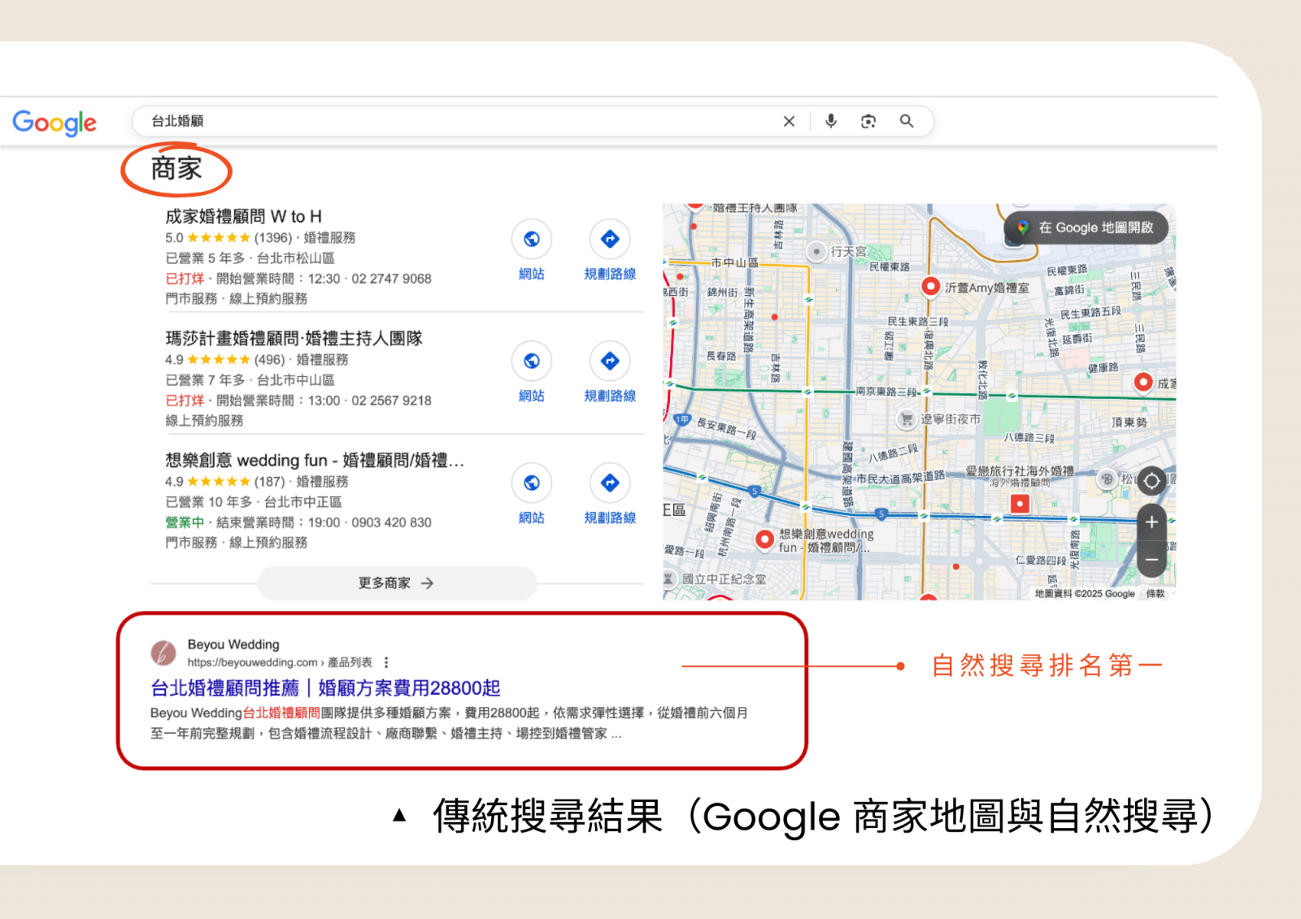Viewport: 1301px width, 919px height.
Task: Start voice search with microphone icon
Action: coord(830,121)
